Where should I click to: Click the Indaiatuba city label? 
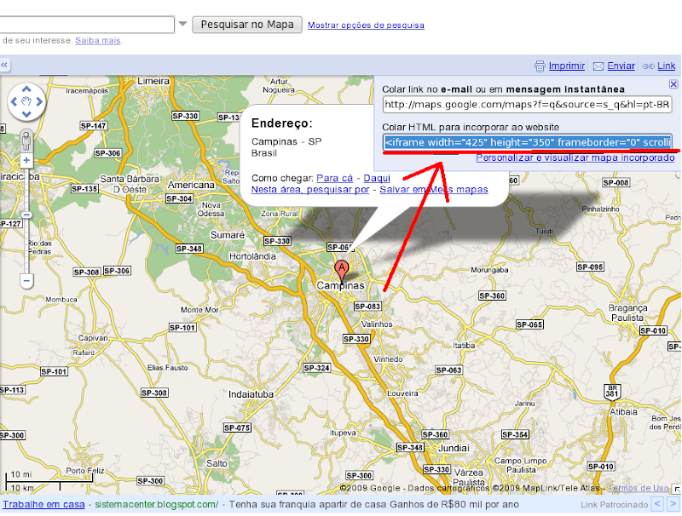[x=251, y=394]
